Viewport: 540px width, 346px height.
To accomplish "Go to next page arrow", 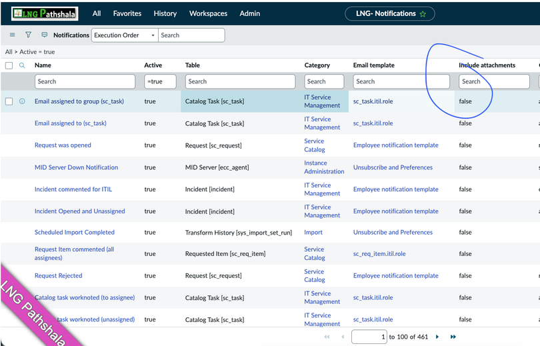I will 437,337.
